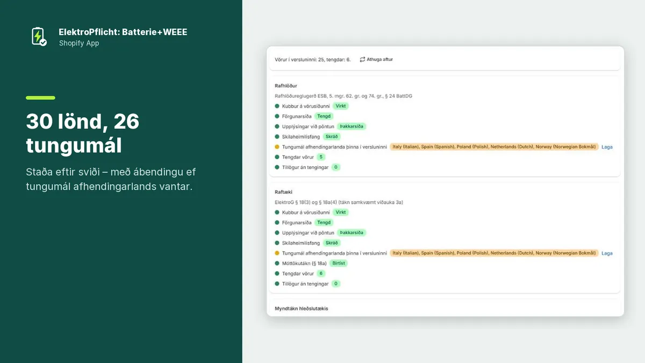Viewport: 645px width, 363px height.
Task: Click the Laga link in Rafhlöður section
Action: pyautogui.click(x=607, y=147)
